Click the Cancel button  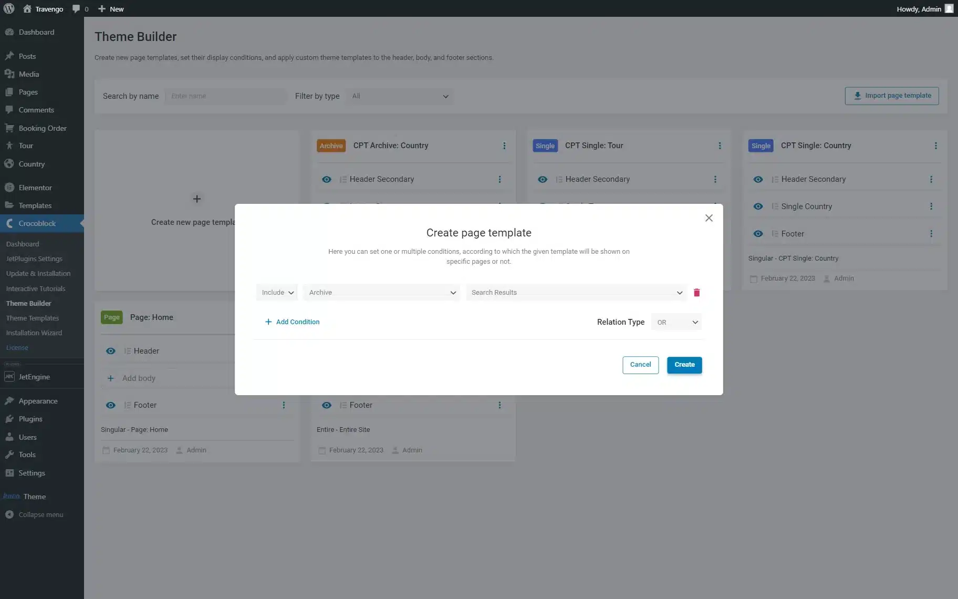click(640, 365)
